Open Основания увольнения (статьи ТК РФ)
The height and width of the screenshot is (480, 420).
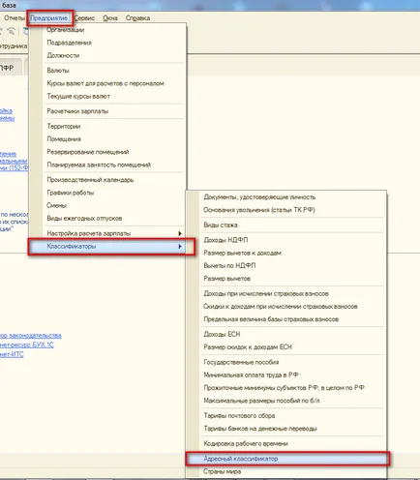coord(259,210)
